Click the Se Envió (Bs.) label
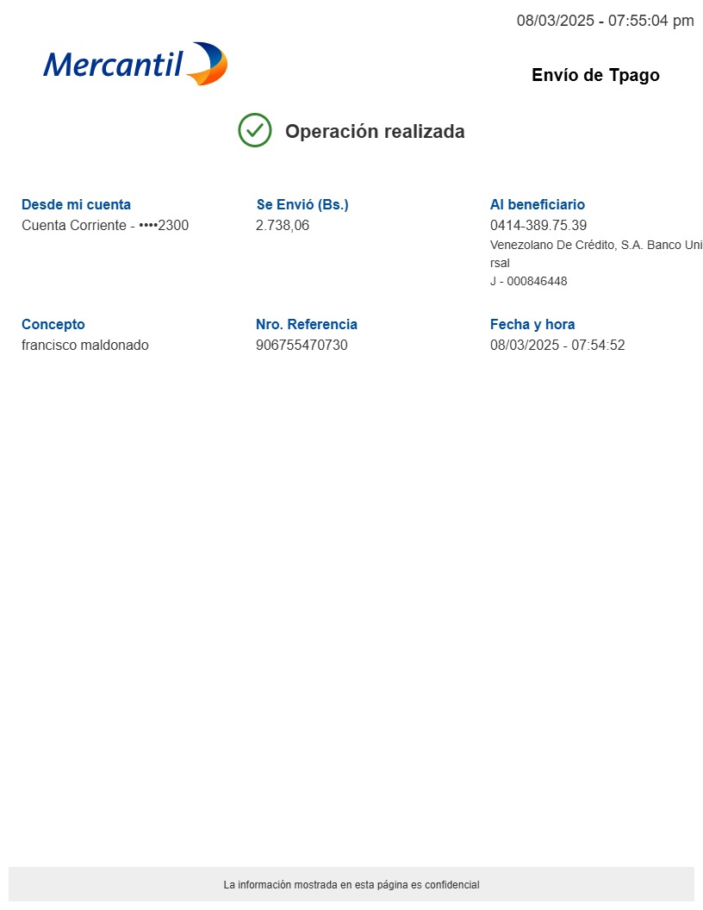703x910 pixels. 302,204
